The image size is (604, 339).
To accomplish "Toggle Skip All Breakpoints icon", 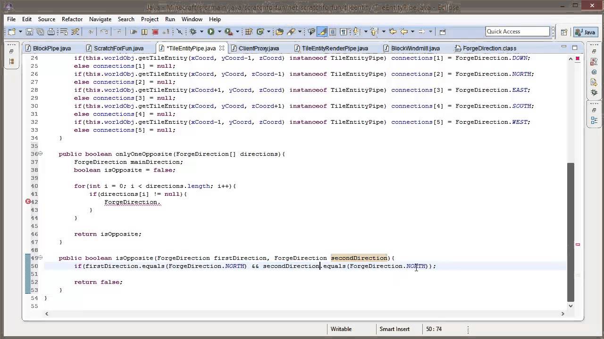I will point(179,32).
